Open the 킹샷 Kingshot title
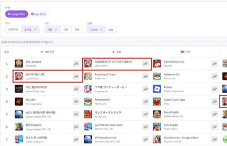227x146 pixels. [x=34, y=125]
